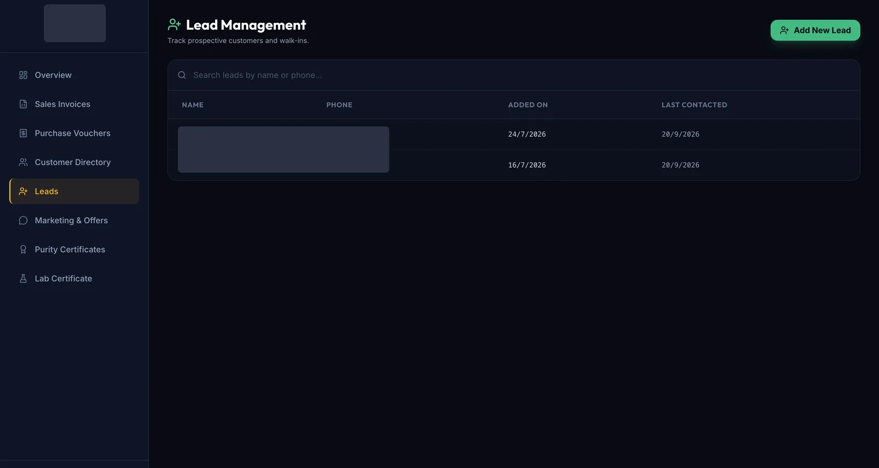Viewport: 879px width, 468px height.
Task: Open Purchase Vouchers page
Action: pyautogui.click(x=74, y=133)
